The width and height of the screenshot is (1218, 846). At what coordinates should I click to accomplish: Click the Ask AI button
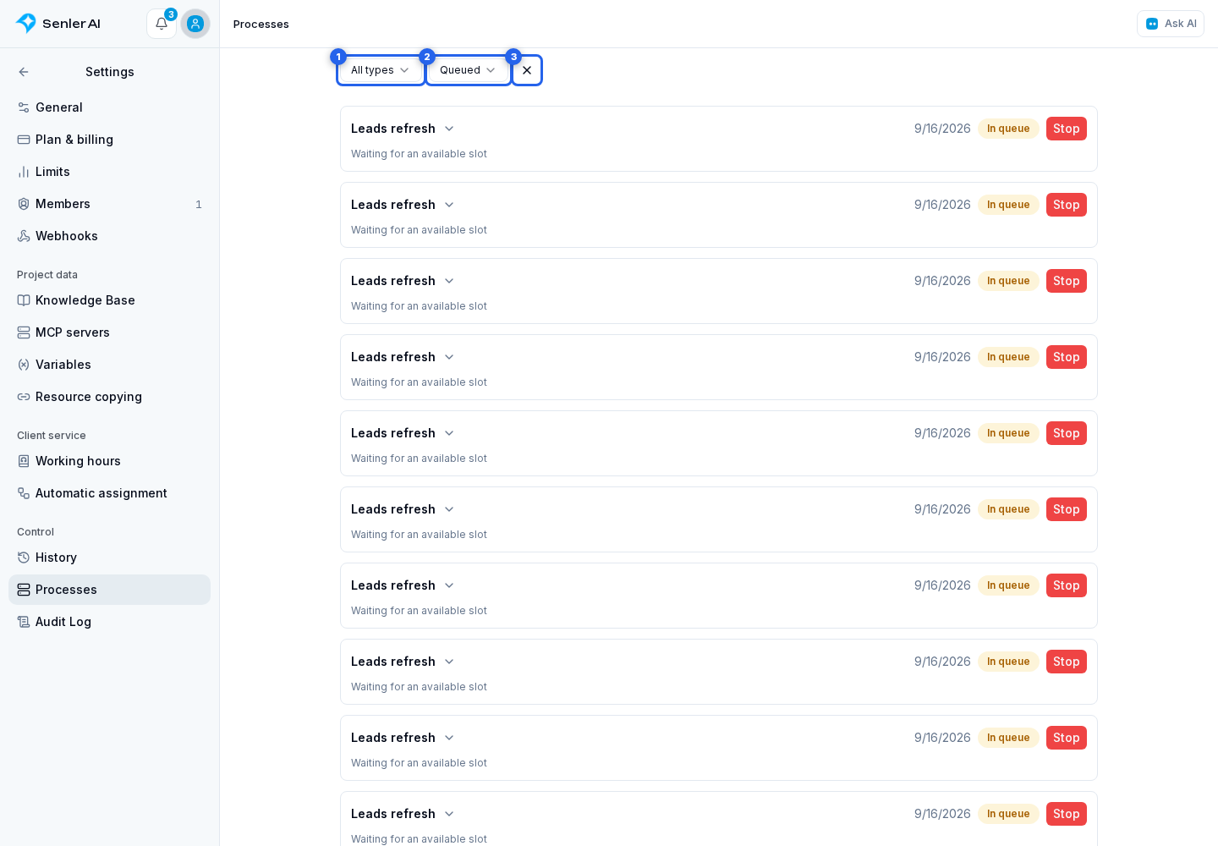point(1171,24)
